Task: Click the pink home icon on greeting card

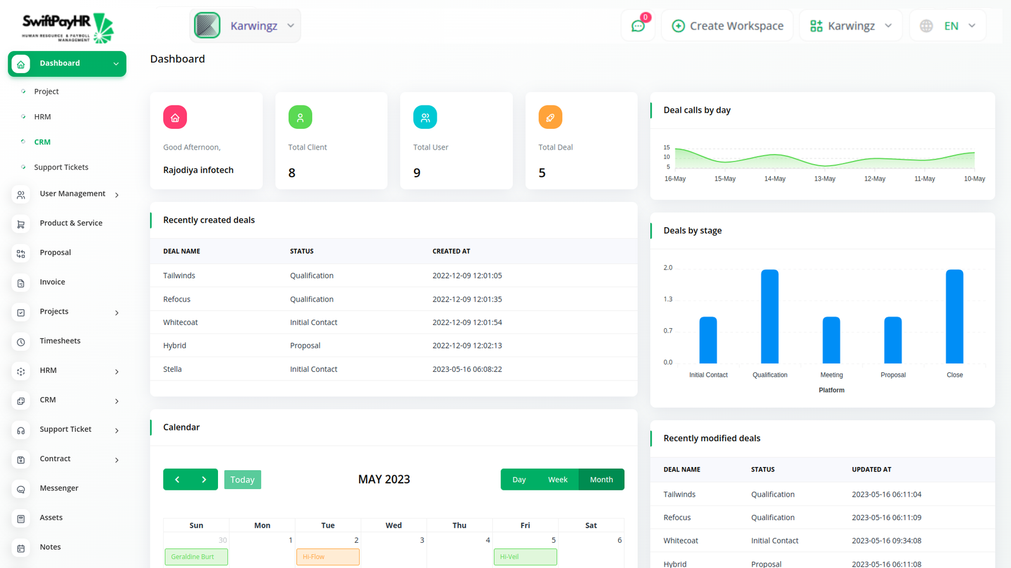Action: [175, 117]
